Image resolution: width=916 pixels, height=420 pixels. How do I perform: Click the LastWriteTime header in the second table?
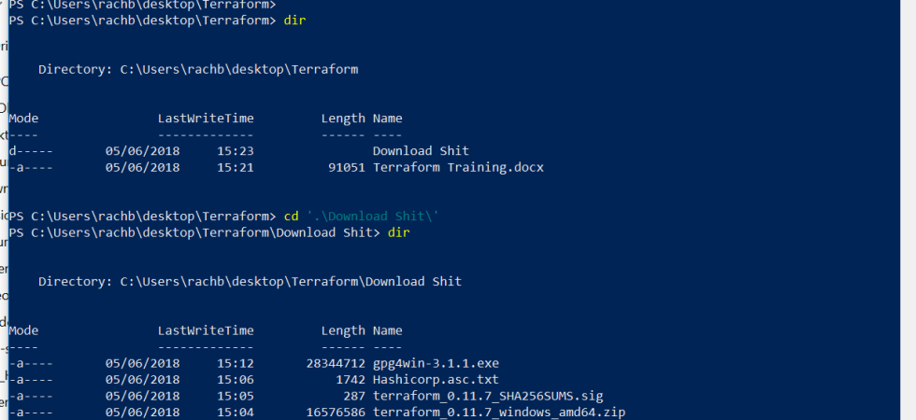point(206,330)
